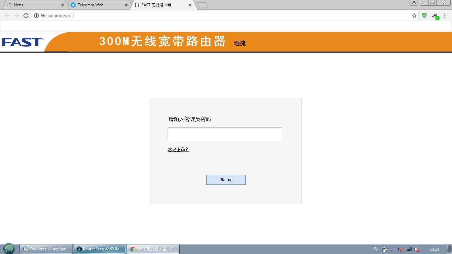Click the purple pen tray icon
This screenshot has width=452, height=254.
point(393,249)
